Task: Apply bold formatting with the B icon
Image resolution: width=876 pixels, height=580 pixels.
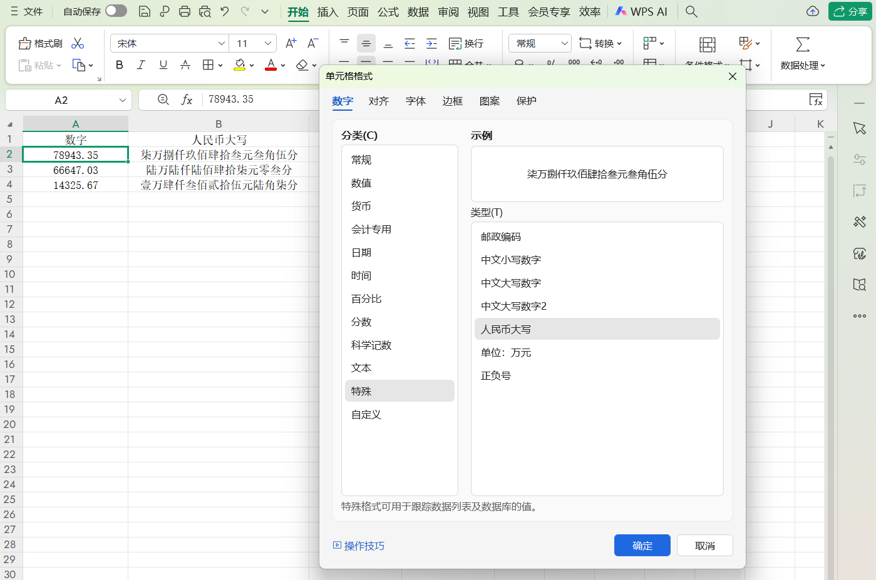Action: 119,64
